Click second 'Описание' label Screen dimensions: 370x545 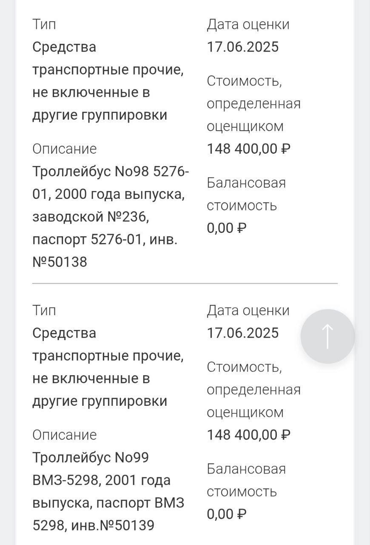pyautogui.click(x=64, y=435)
